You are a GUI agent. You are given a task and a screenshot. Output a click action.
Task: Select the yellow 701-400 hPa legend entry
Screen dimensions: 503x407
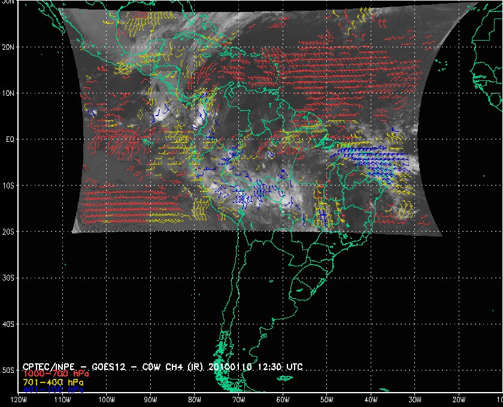(53, 382)
